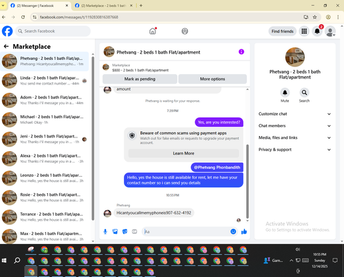
Task: Reload the page in browser
Action: click(x=23, y=17)
